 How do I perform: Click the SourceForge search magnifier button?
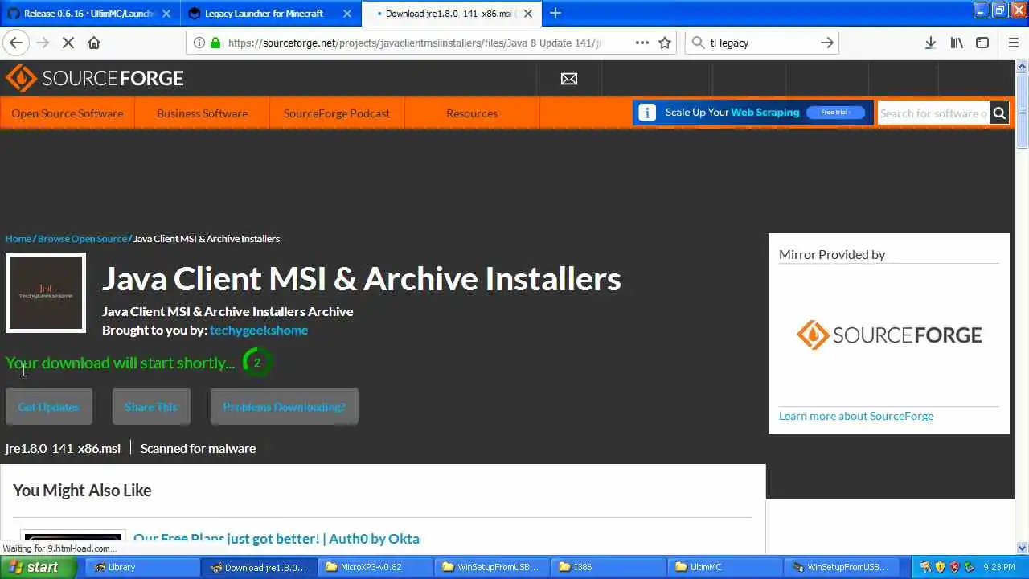click(999, 113)
